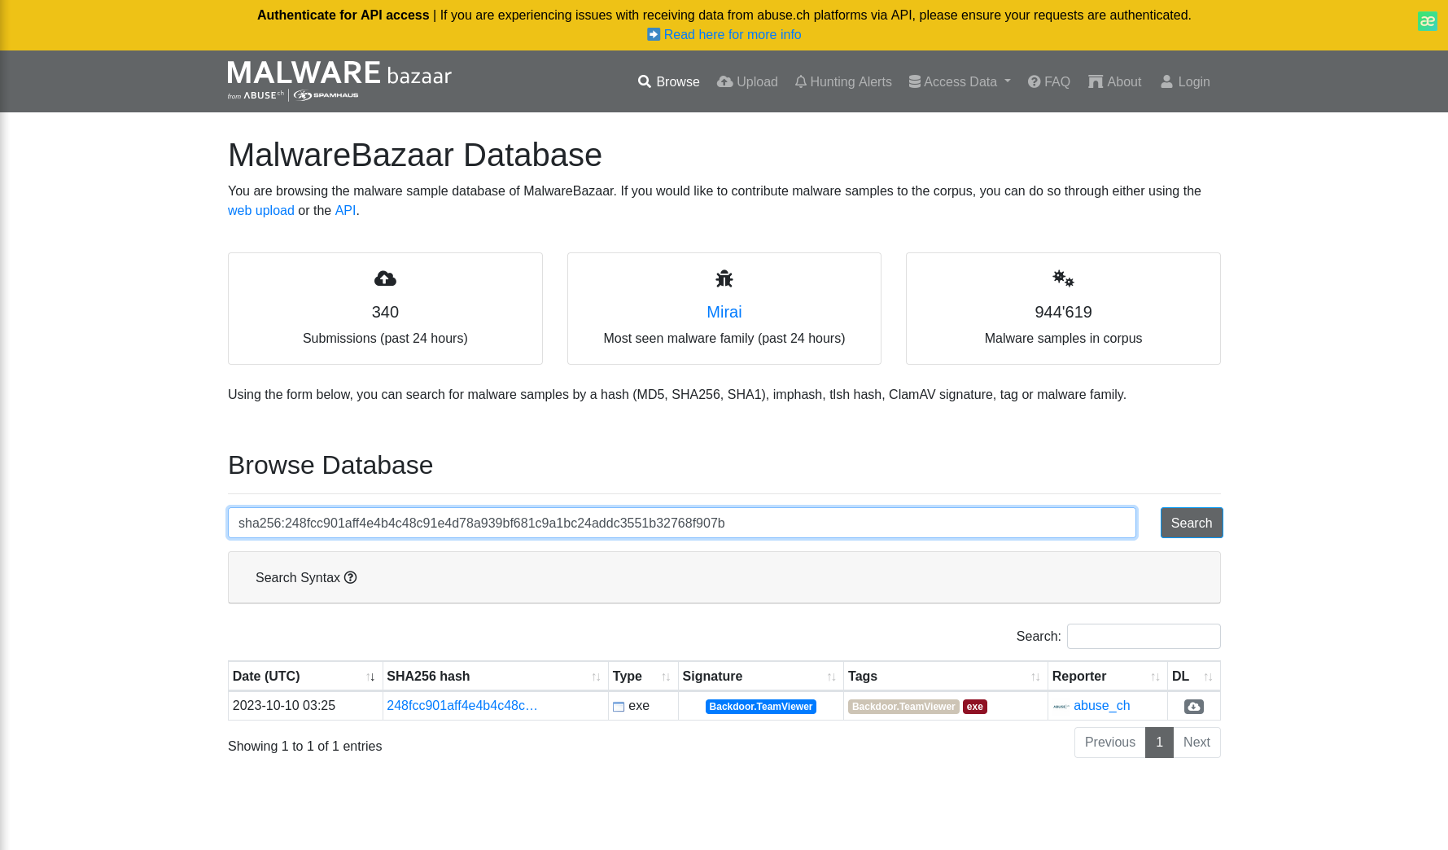Image resolution: width=1448 pixels, height=850 pixels.
Task: Follow the web upload link
Action: click(x=261, y=210)
